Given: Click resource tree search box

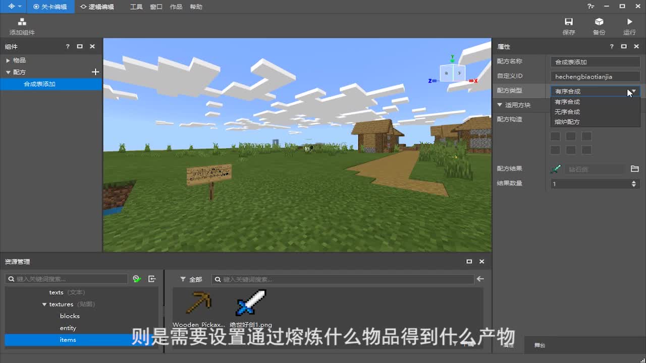Looking at the screenshot, I should pyautogui.click(x=67, y=279).
